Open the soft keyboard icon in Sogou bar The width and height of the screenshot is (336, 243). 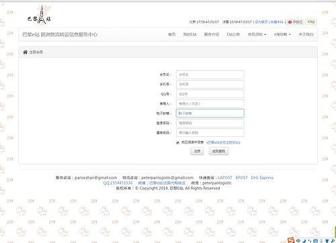[315, 241]
